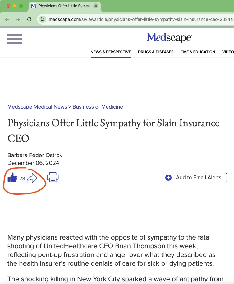
Task: Click the plus icon in Email Alerts
Action: click(168, 178)
